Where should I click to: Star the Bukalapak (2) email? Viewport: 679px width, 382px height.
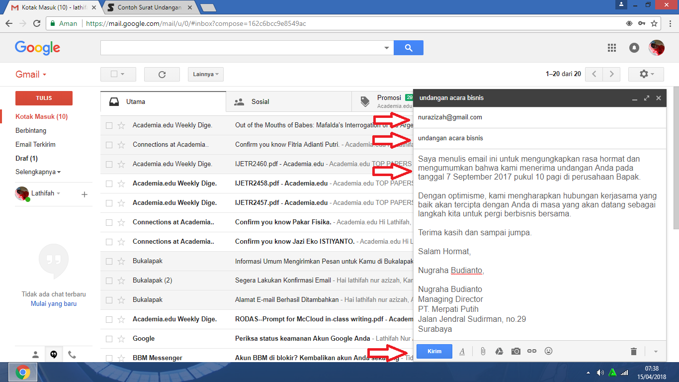(x=121, y=280)
